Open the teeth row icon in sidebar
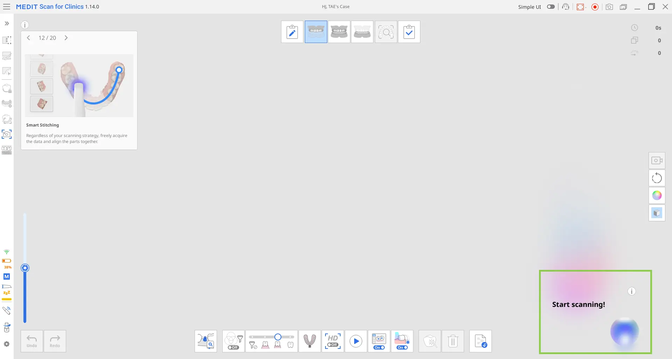This screenshot has height=359, width=672. pyautogui.click(x=7, y=150)
